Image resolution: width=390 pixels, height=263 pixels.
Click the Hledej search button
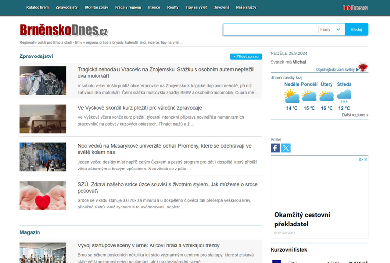(x=356, y=29)
